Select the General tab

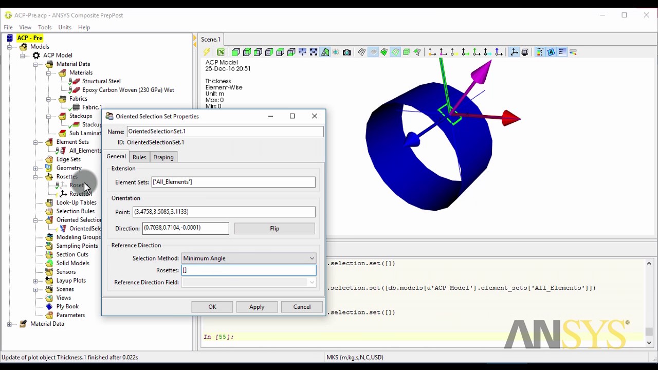[x=116, y=156]
